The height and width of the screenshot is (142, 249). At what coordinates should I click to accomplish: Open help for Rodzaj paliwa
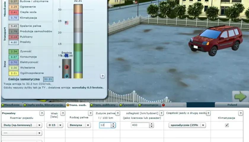90,113
